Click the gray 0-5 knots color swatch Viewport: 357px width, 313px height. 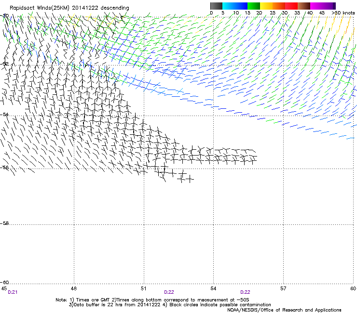[x=216, y=6]
